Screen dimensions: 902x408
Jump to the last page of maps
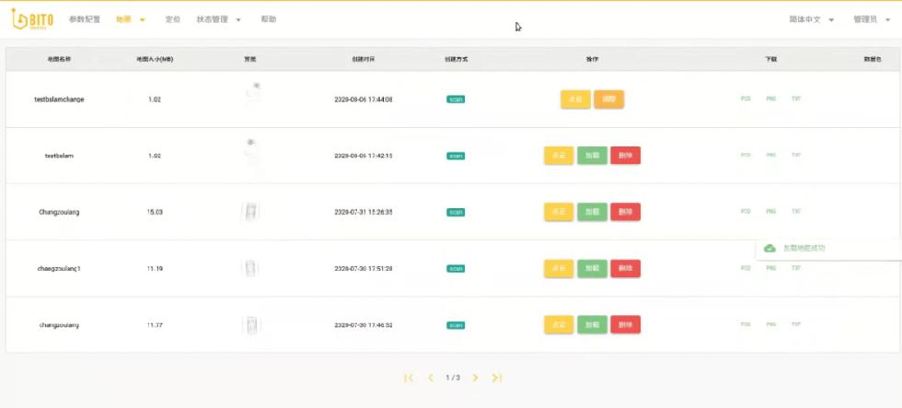tap(496, 378)
